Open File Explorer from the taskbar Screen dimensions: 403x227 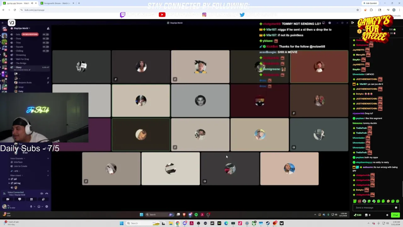coord(171,223)
